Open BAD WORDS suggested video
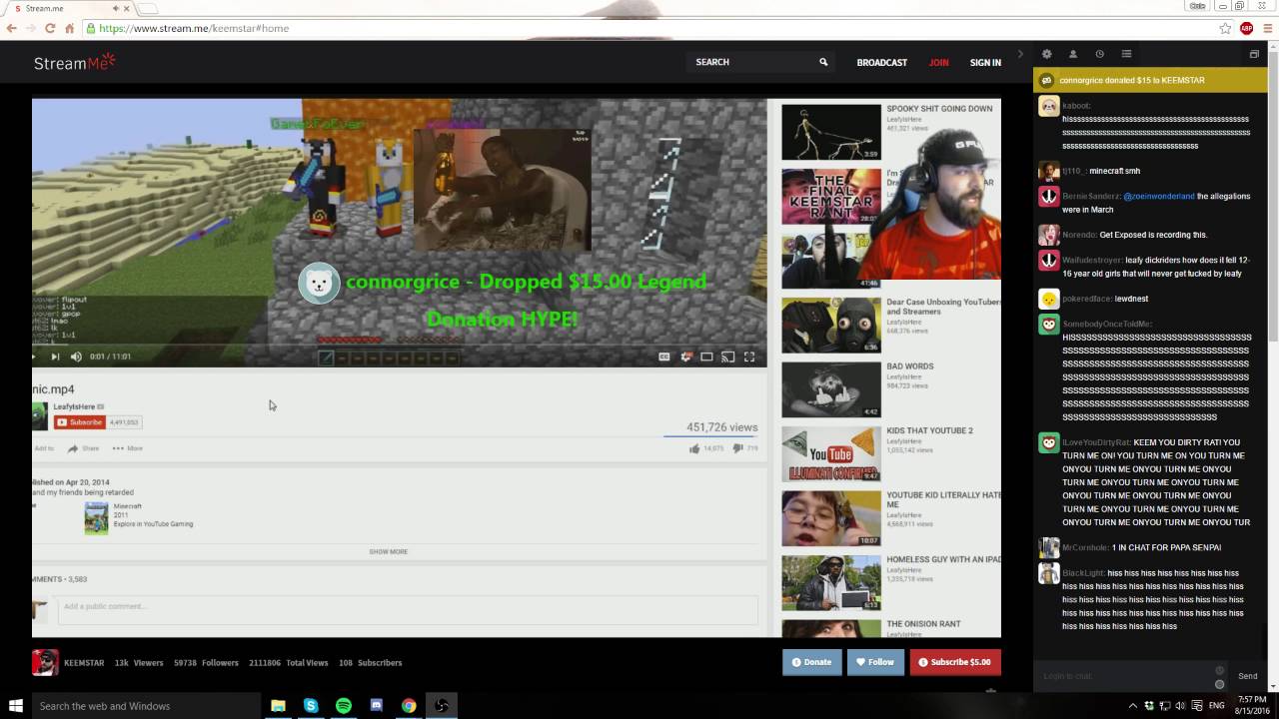 [831, 389]
